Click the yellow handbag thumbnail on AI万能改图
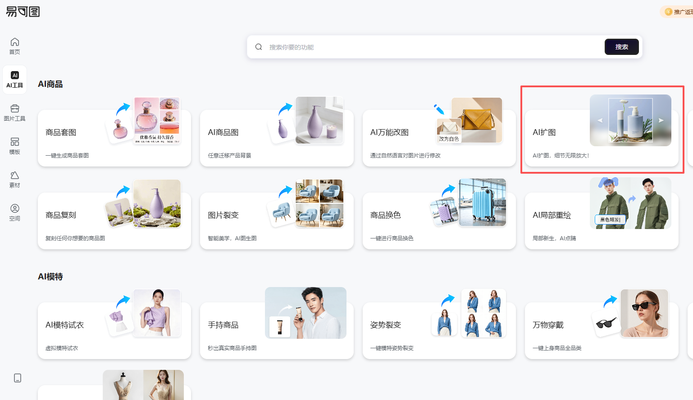This screenshot has width=693, height=400. point(477,120)
